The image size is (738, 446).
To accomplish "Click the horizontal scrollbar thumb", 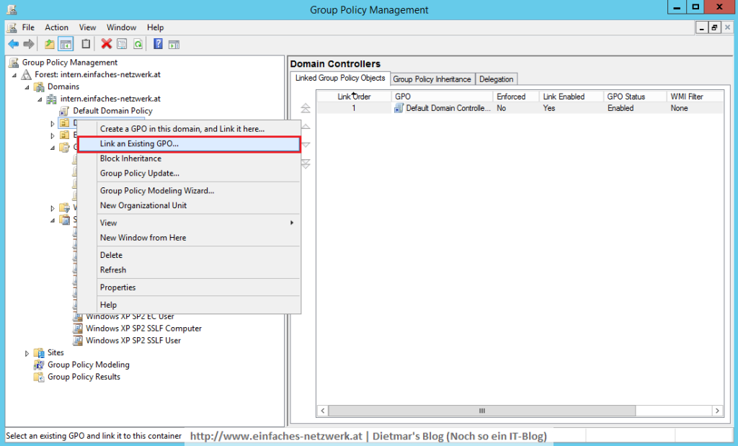I will click(482, 411).
